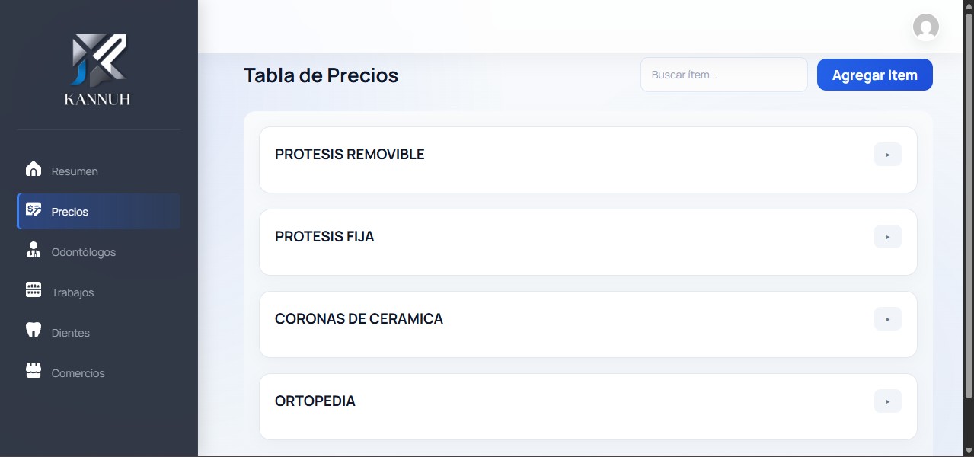Click the Buscar ítem search field

pos(723,74)
